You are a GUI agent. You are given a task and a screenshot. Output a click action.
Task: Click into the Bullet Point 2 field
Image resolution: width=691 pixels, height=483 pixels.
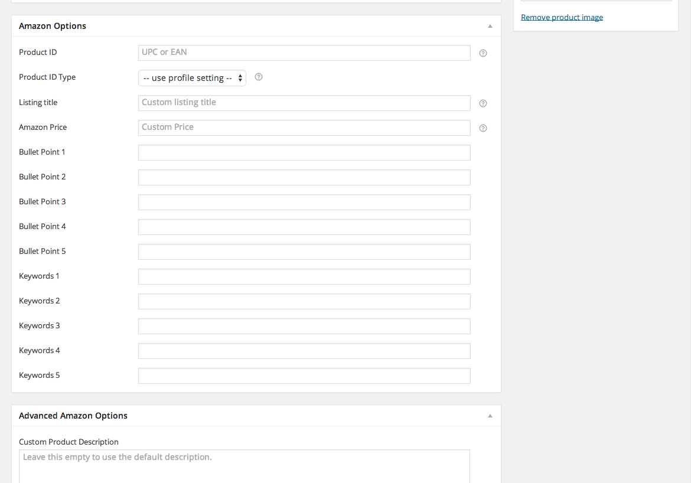[304, 178]
